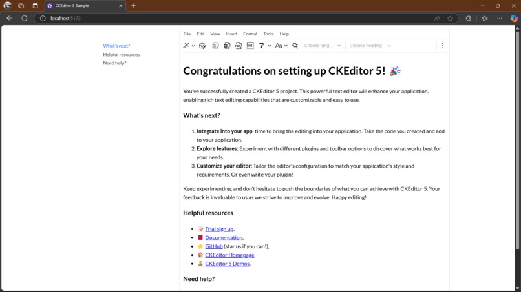This screenshot has height=292, width=521.
Task: Show more toolbar items via three dots
Action: (x=443, y=46)
